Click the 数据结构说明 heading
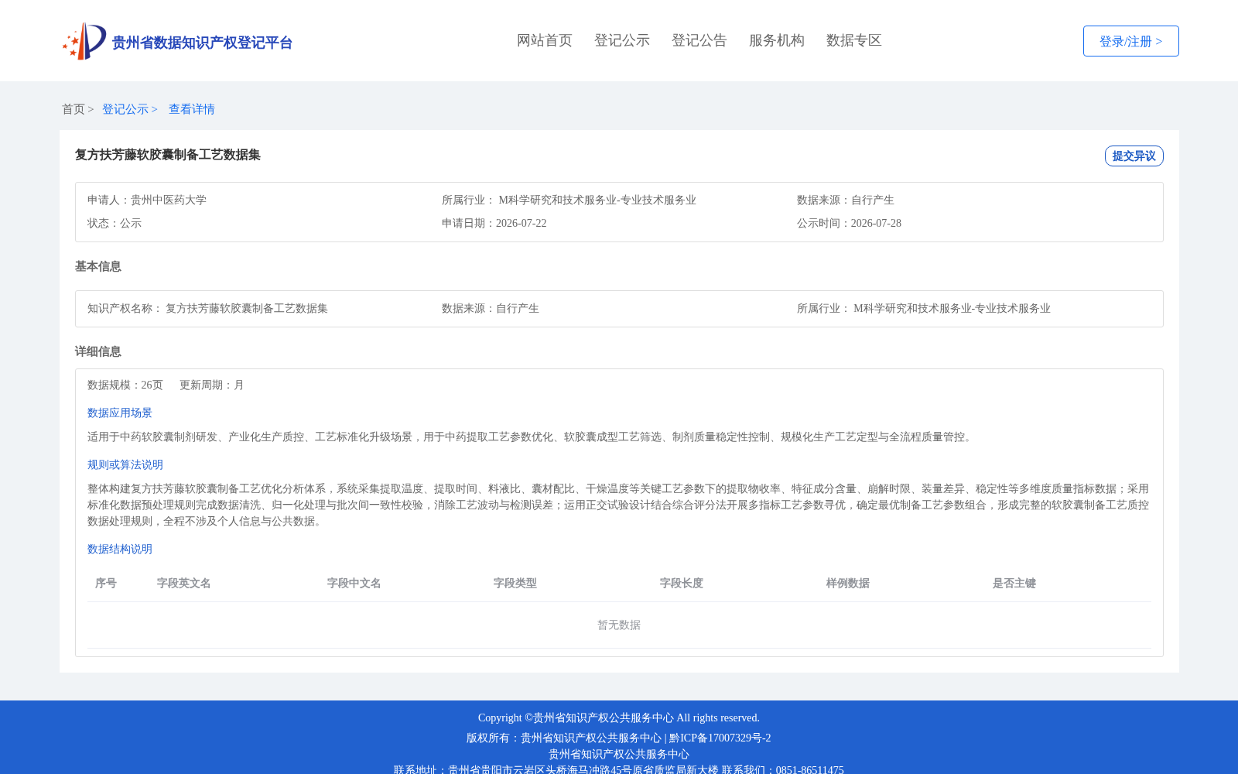This screenshot has height=774, width=1238. pyautogui.click(x=120, y=549)
